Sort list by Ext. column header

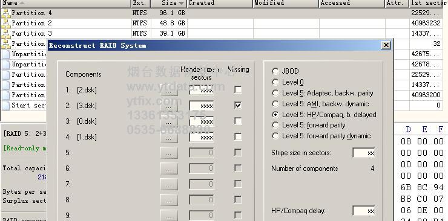pos(140,3)
